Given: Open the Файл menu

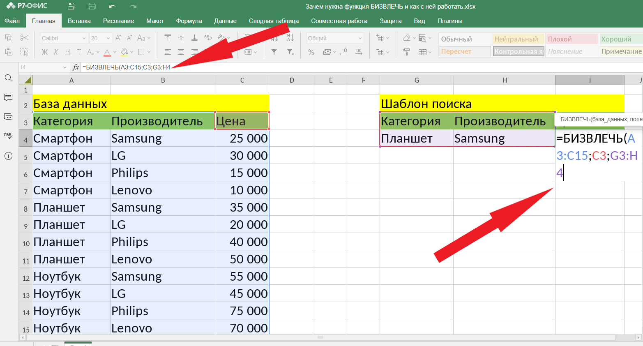Looking at the screenshot, I should point(12,21).
